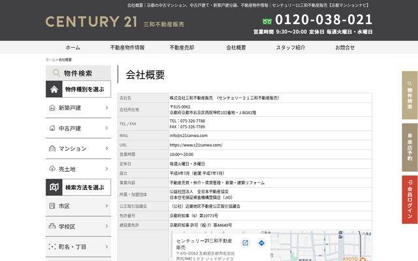Open the 不動産物件情報 menu item
This screenshot has height=261, width=418.
click(x=127, y=48)
